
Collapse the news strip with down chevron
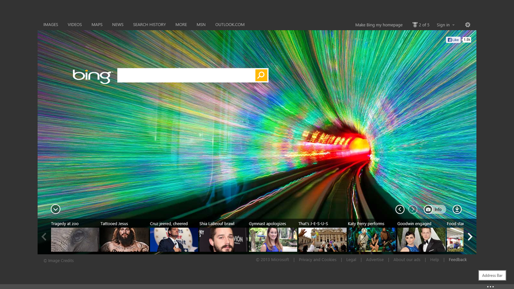tap(56, 209)
